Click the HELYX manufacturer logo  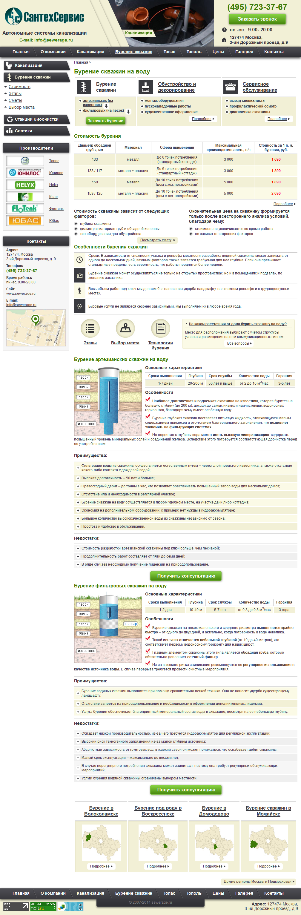(25, 185)
